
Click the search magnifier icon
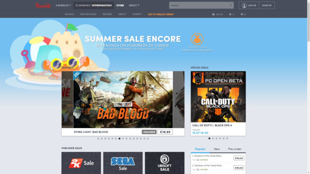(x=231, y=5)
